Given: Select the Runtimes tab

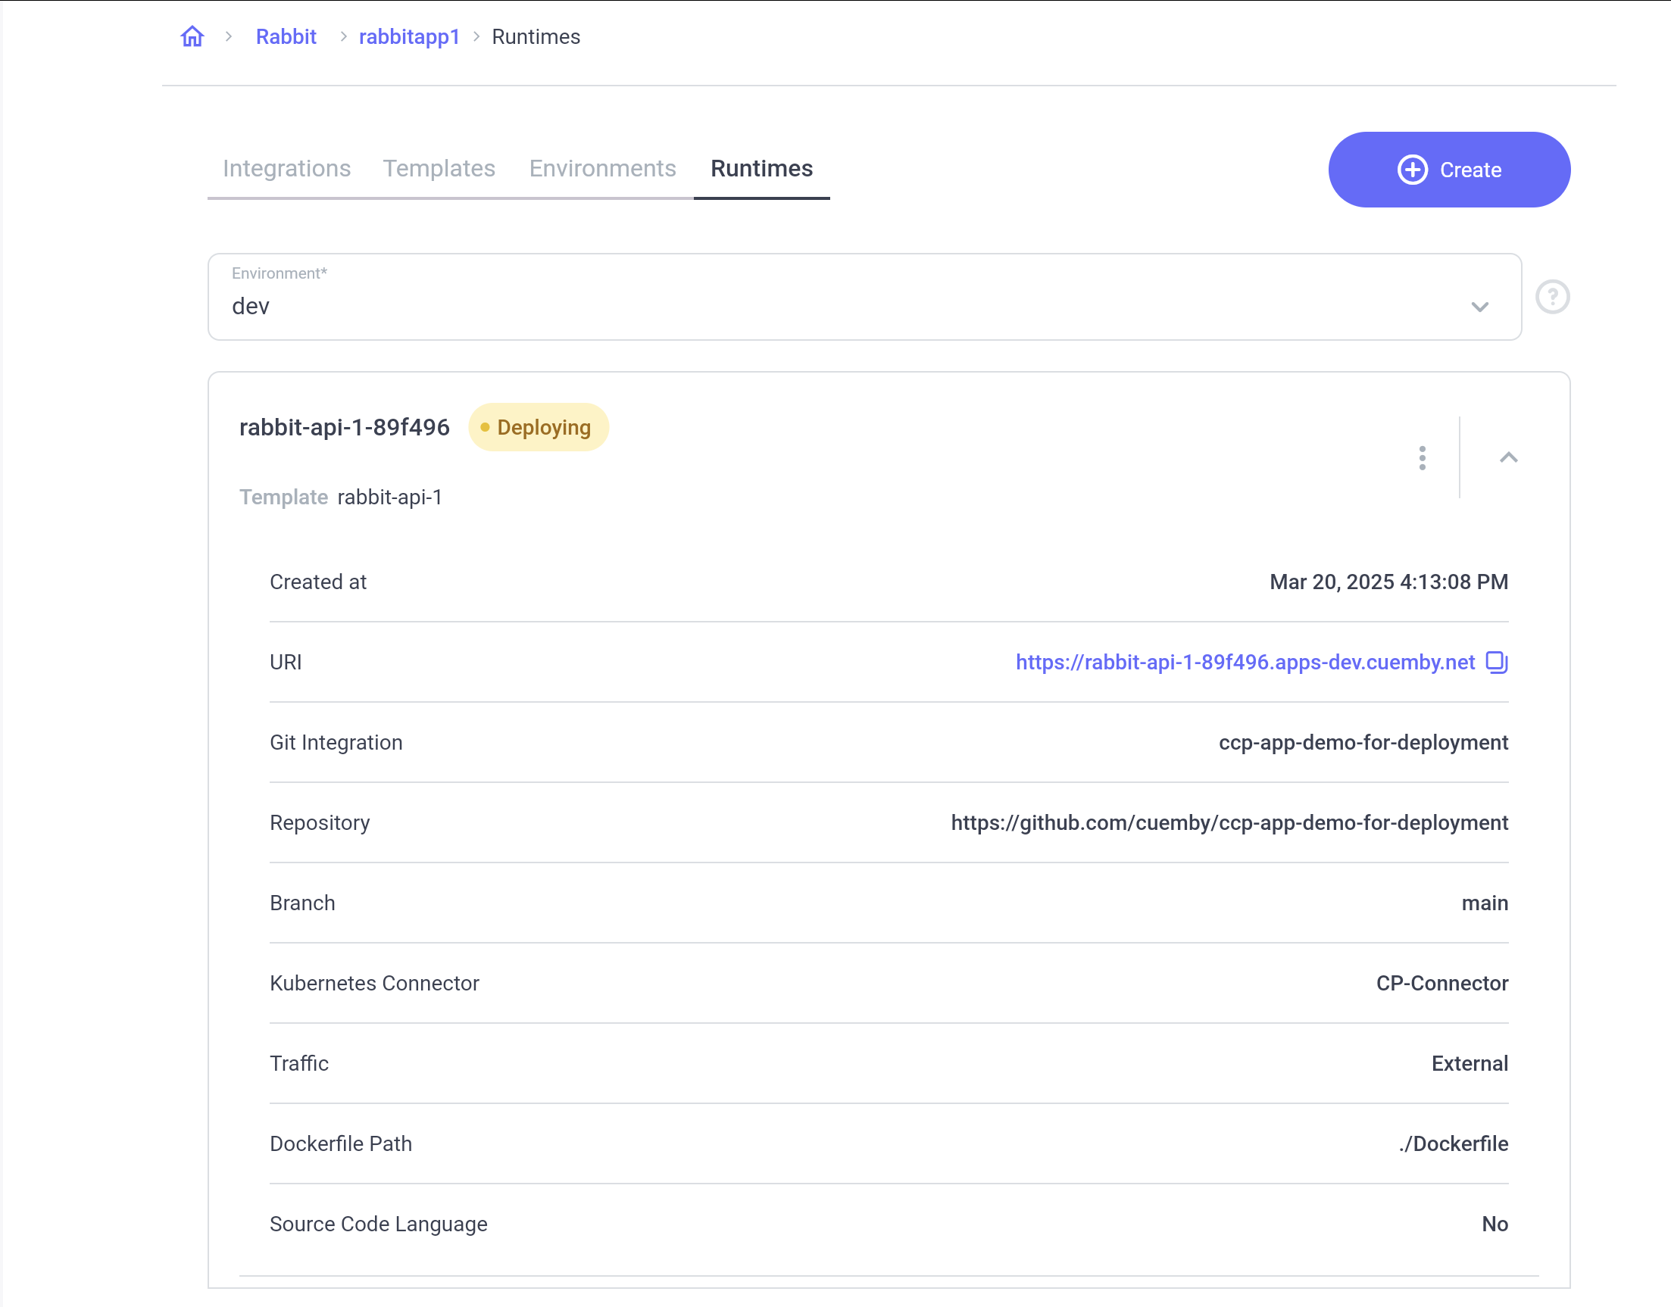Looking at the screenshot, I should pyautogui.click(x=761, y=168).
